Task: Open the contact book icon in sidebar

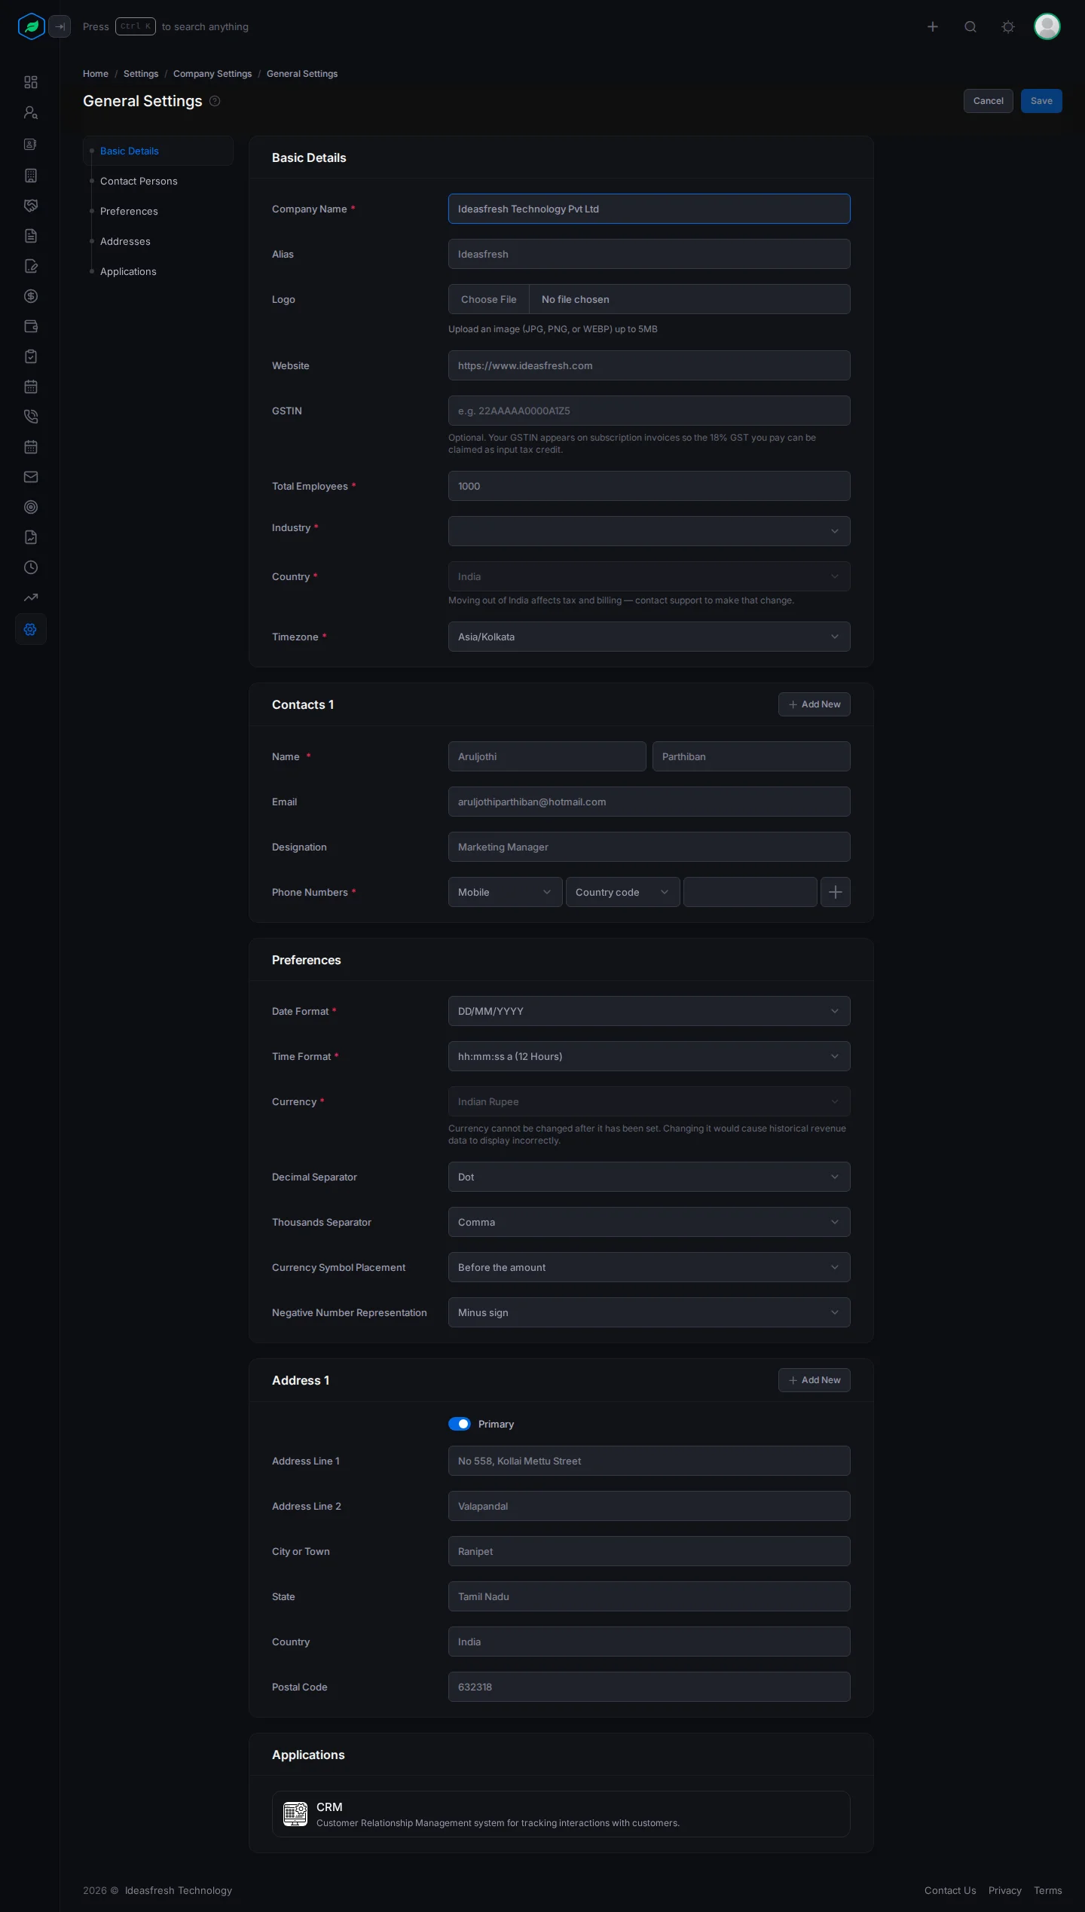Action: (31, 144)
